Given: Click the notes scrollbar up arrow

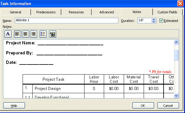Looking at the screenshot, I should click(x=176, y=42).
